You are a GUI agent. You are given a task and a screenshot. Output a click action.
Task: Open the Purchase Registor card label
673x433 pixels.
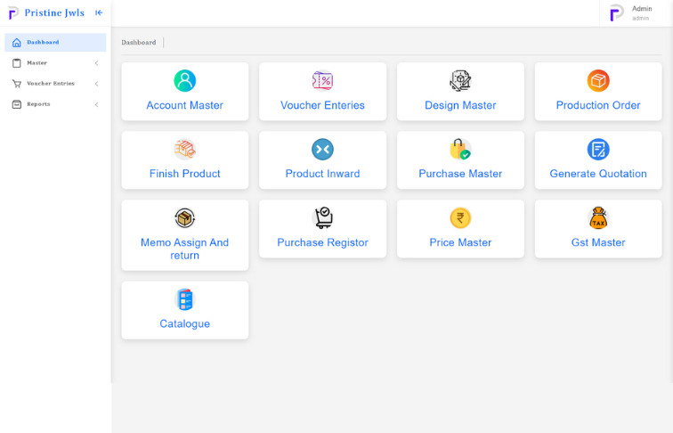(322, 242)
